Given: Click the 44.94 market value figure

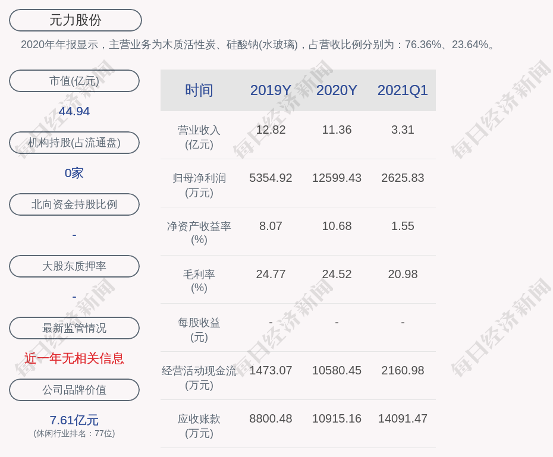Looking at the screenshot, I should pyautogui.click(x=74, y=111).
